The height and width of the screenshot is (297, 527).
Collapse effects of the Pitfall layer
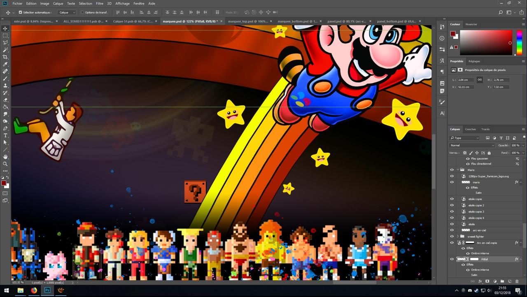click(x=521, y=259)
